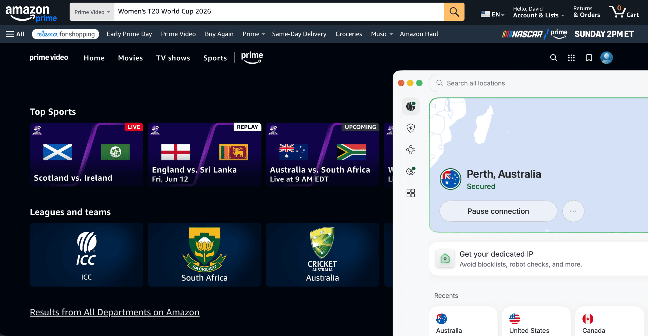Click the VPN search magnifier icon
Viewport: 648px width, 336px height.
[x=439, y=83]
